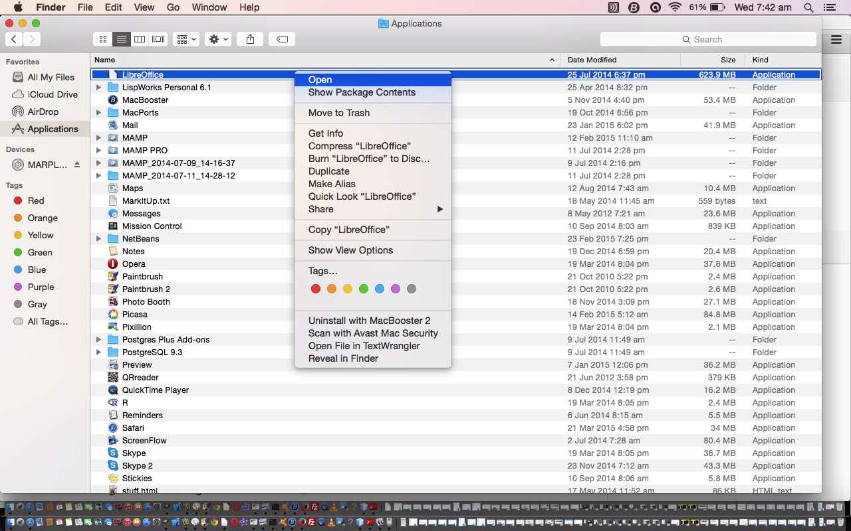This screenshot has height=531, width=851.
Task: Choose Get Info from context menu
Action: [x=373, y=133]
